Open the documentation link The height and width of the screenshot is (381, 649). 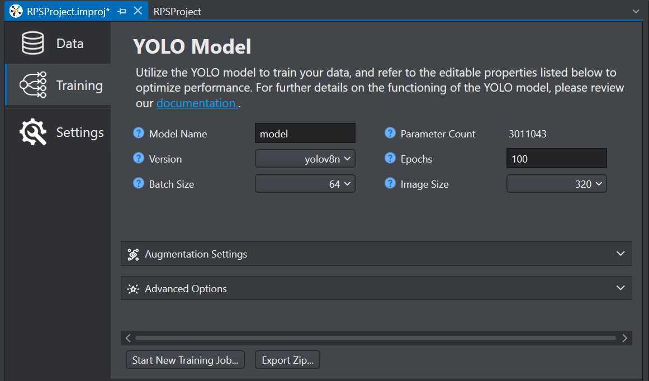coord(197,103)
